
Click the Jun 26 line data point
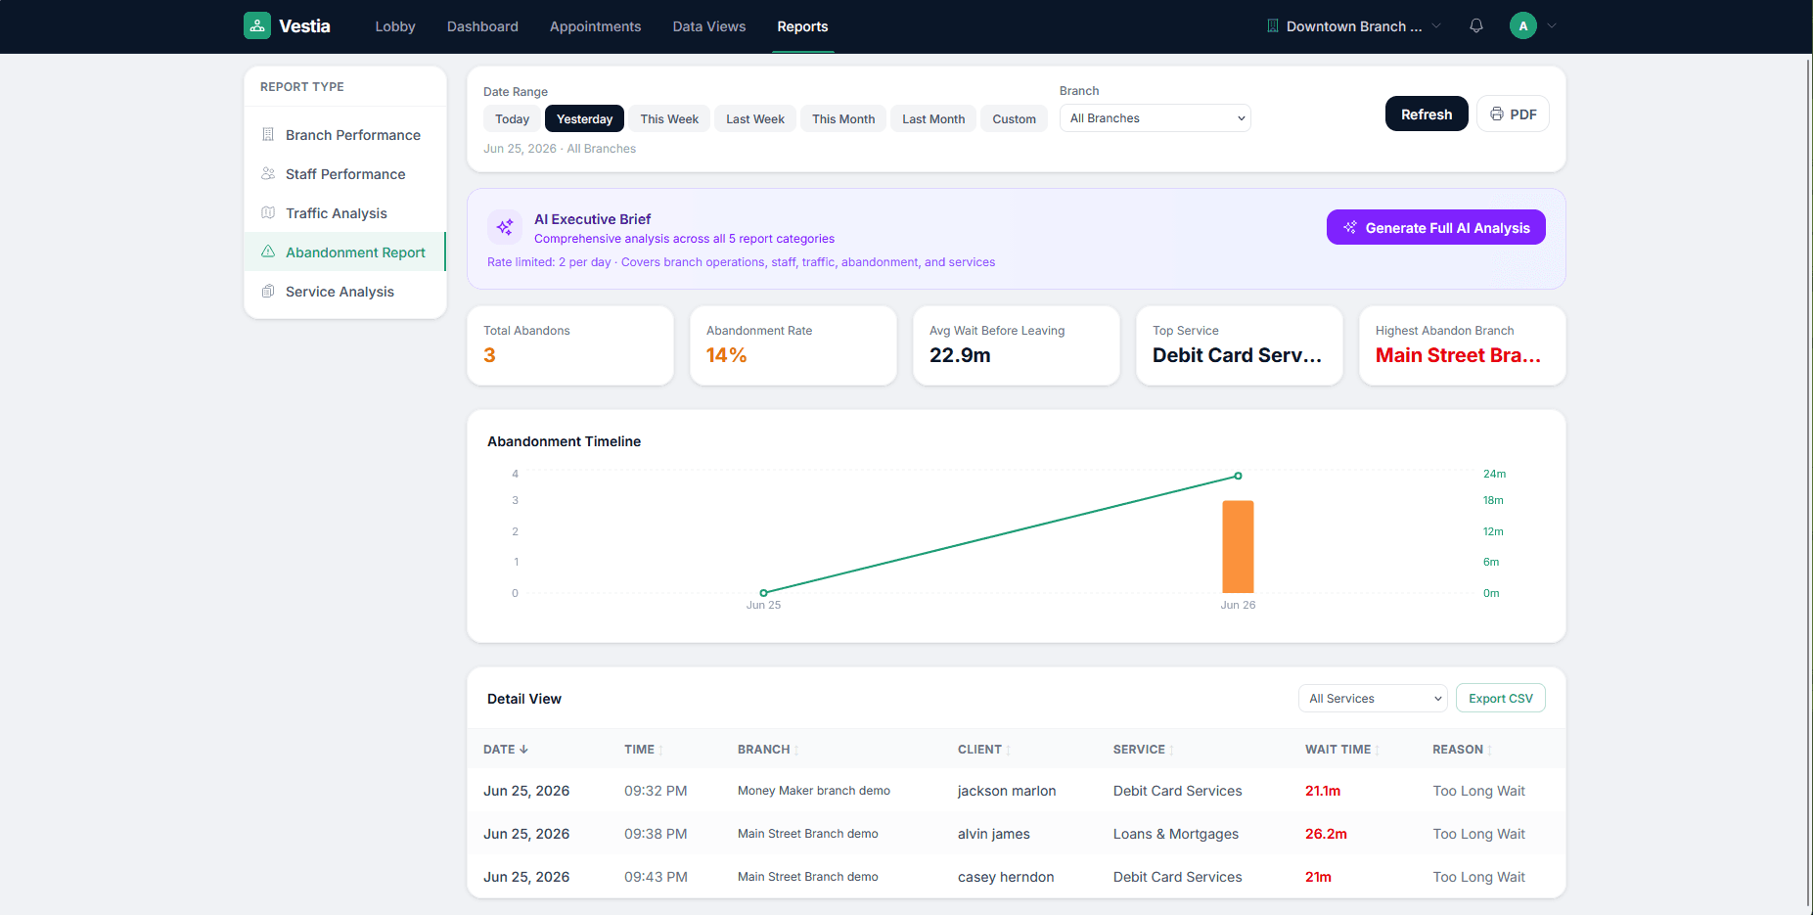pyautogui.click(x=1238, y=476)
